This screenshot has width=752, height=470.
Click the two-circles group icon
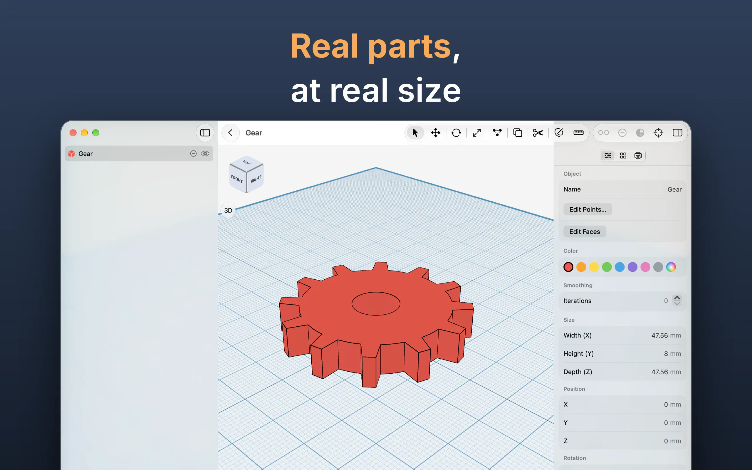click(603, 133)
